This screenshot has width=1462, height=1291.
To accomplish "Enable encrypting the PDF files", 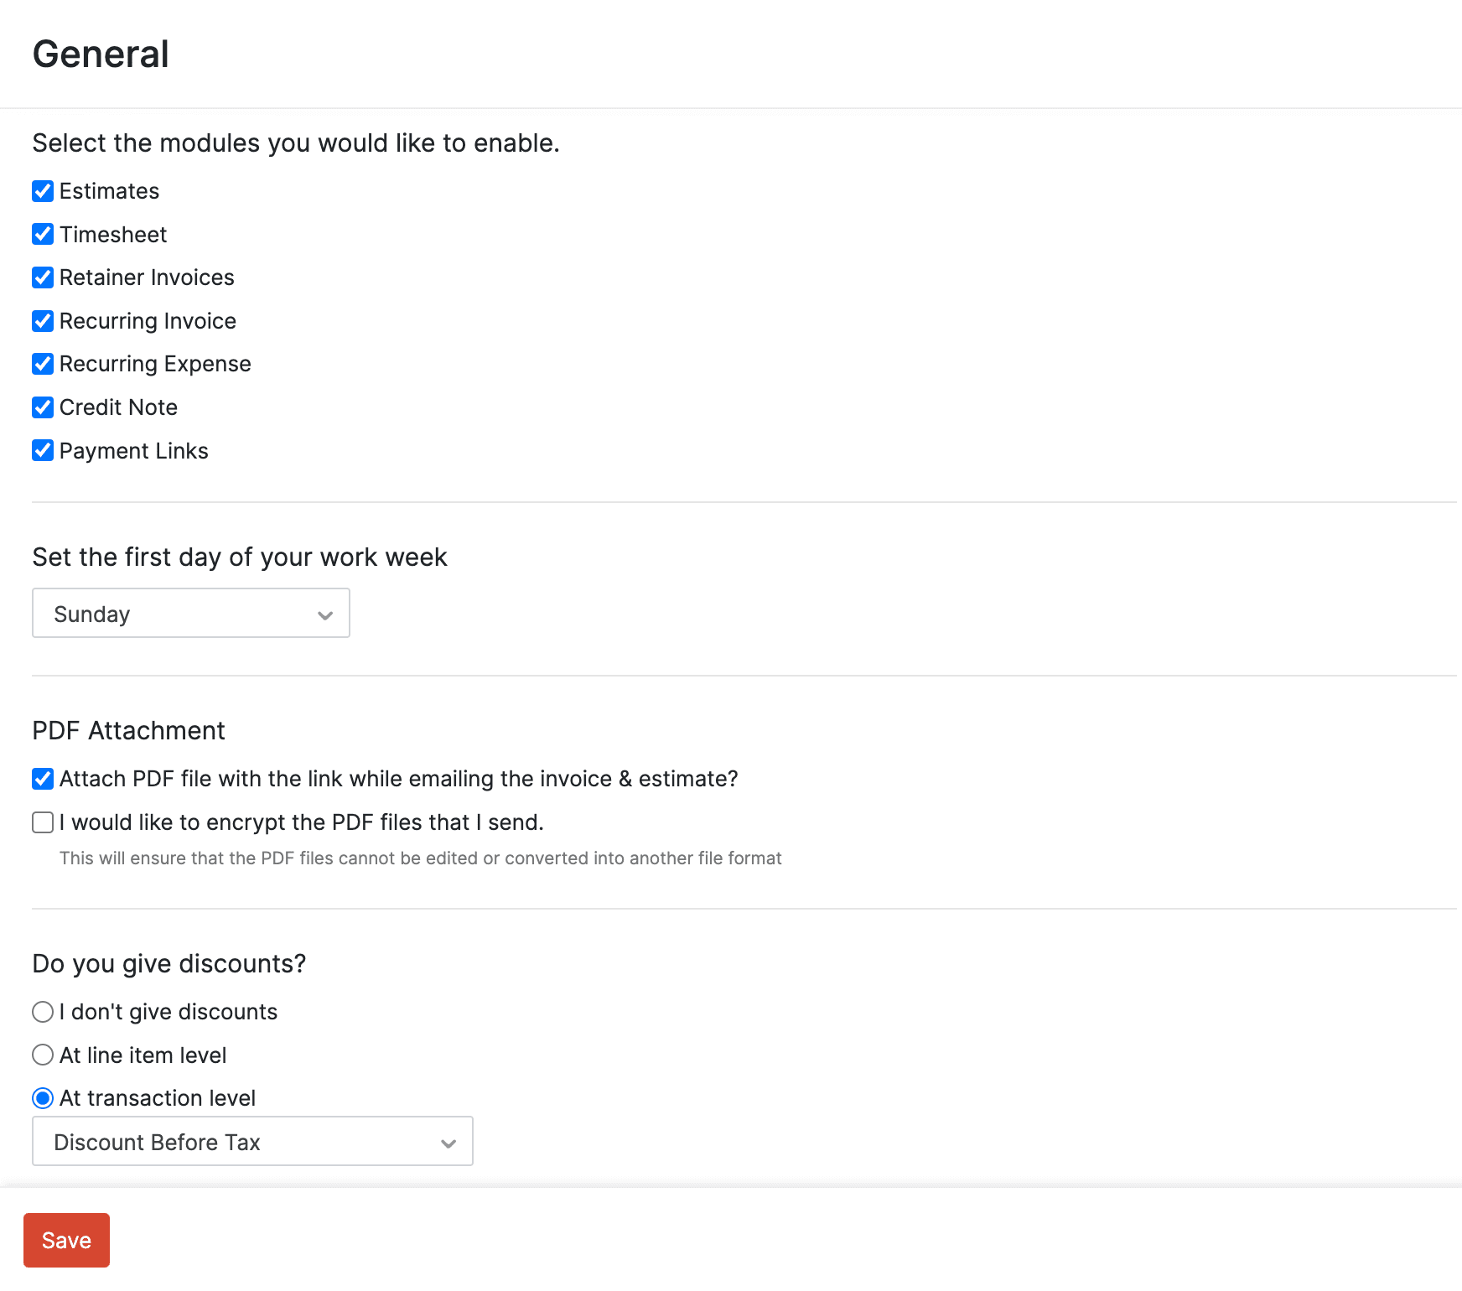I will (x=43, y=822).
